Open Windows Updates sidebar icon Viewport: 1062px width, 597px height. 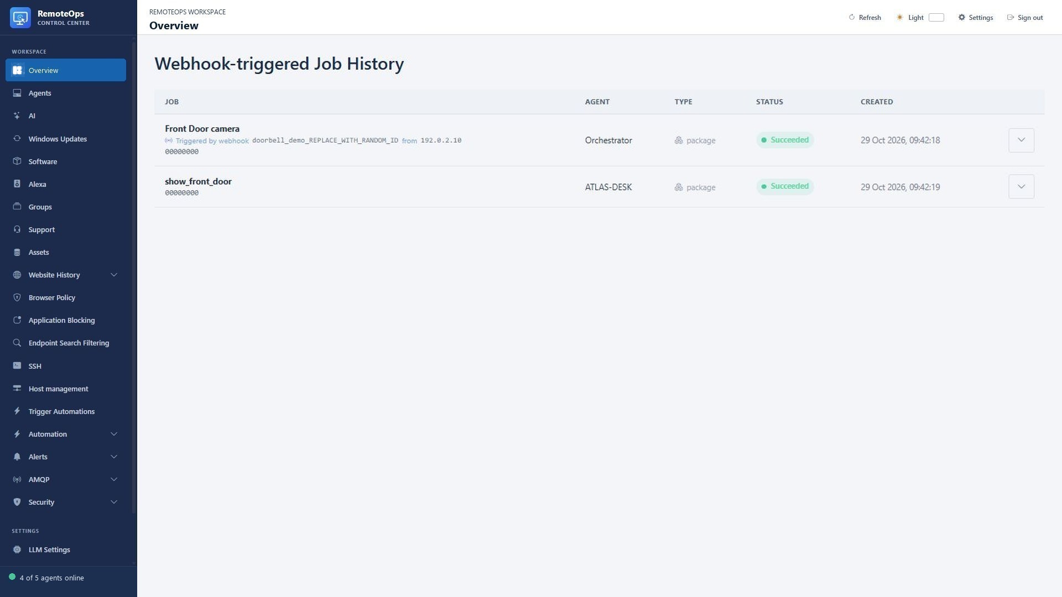[x=17, y=139]
